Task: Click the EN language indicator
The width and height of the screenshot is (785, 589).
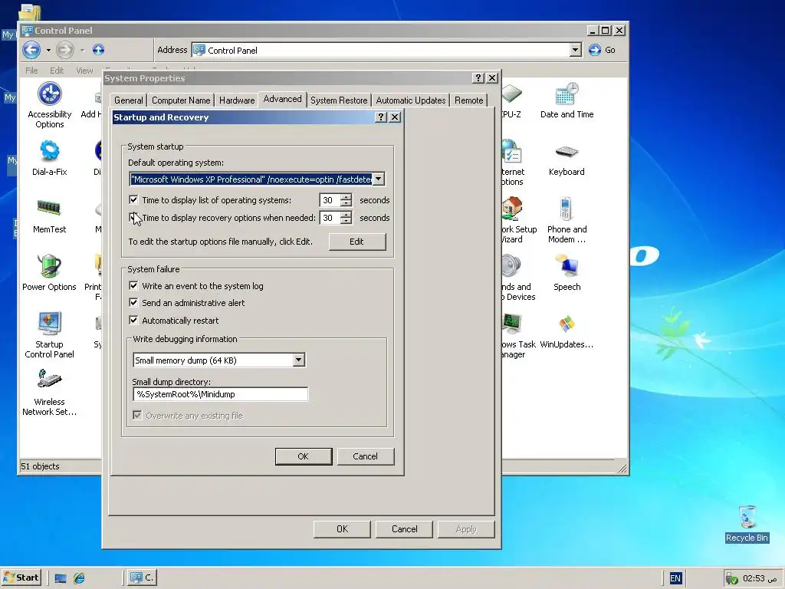Action: 675,578
